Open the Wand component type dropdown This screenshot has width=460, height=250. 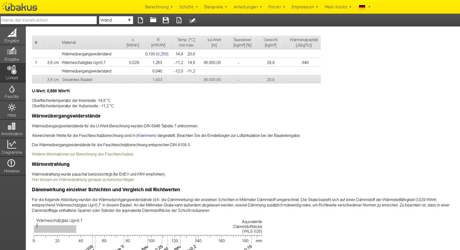[116, 20]
